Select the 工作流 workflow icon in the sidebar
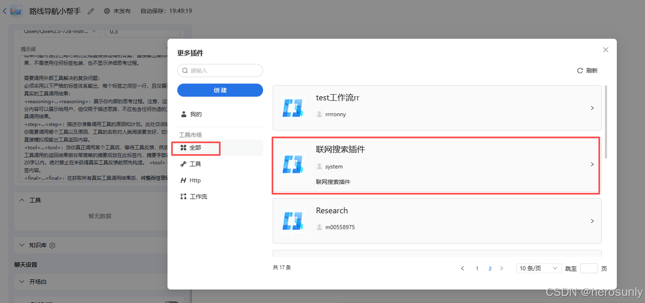The height and width of the screenshot is (303, 645). point(184,196)
